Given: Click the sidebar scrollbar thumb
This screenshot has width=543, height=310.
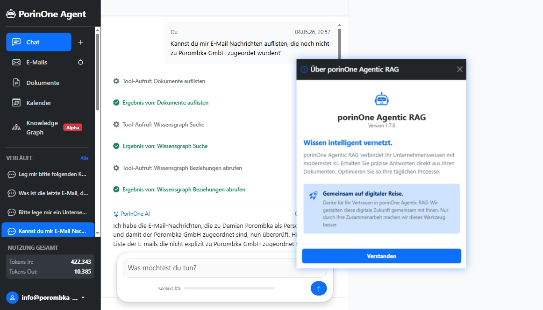Looking at the screenshot, I should [x=97, y=71].
